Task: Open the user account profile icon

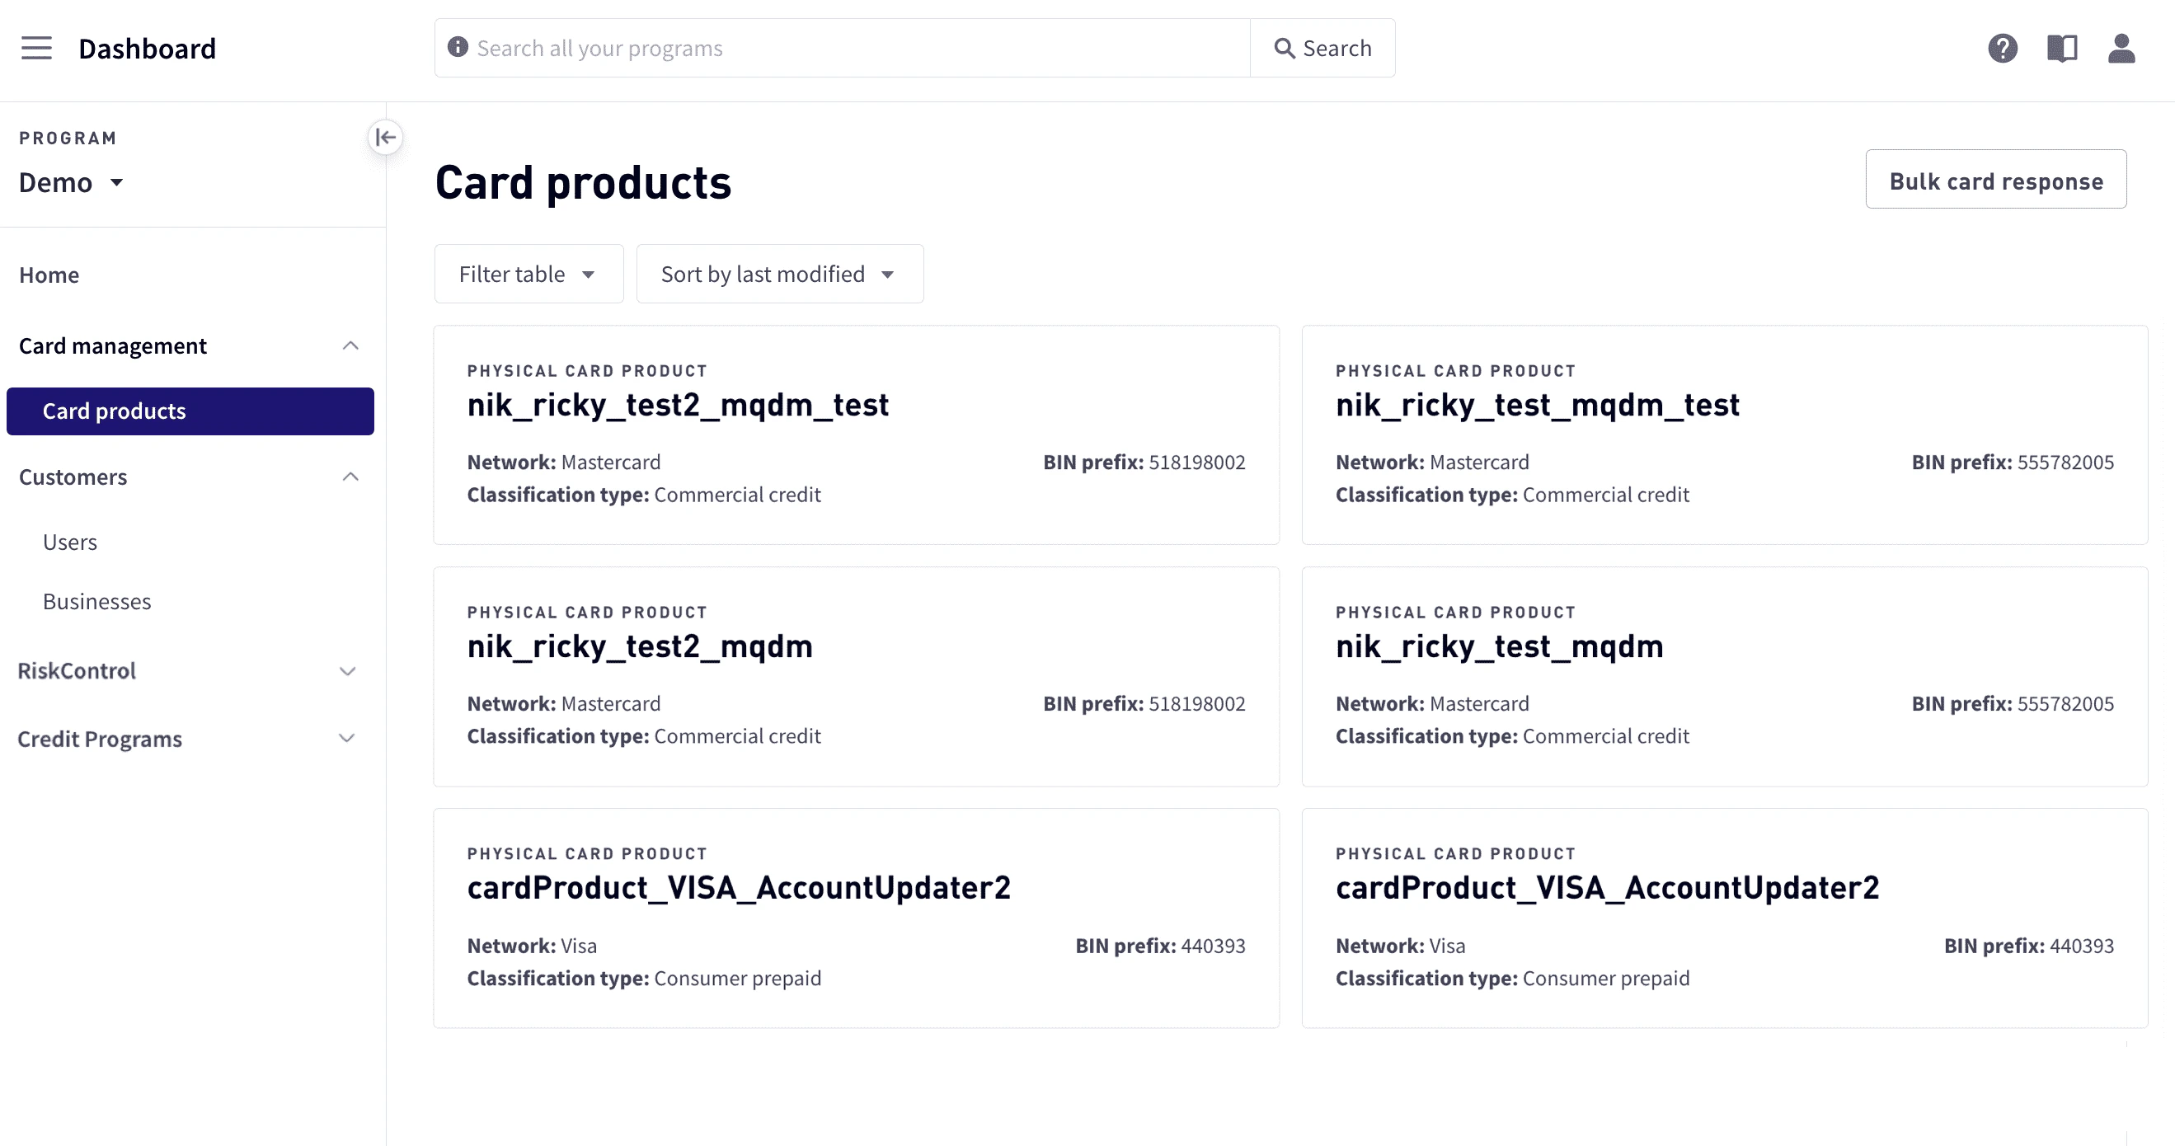Action: tap(2121, 48)
